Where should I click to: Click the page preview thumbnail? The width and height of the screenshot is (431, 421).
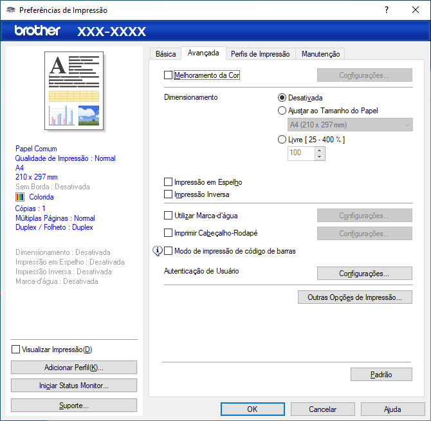point(73,91)
